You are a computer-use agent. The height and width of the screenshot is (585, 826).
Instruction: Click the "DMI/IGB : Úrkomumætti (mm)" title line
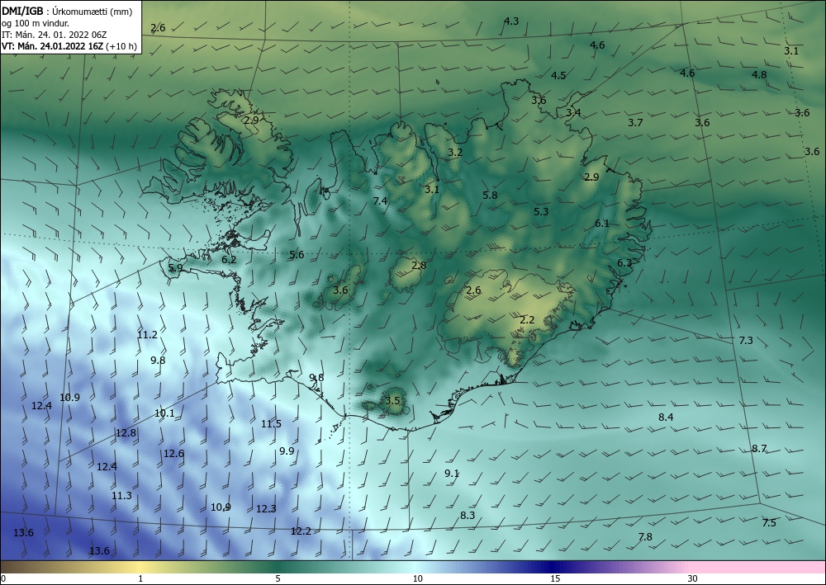click(x=66, y=11)
